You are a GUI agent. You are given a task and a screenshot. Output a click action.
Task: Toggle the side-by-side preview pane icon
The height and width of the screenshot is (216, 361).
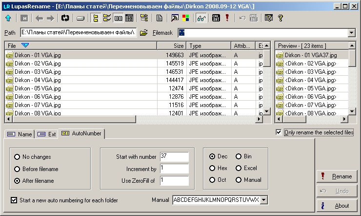point(119,18)
